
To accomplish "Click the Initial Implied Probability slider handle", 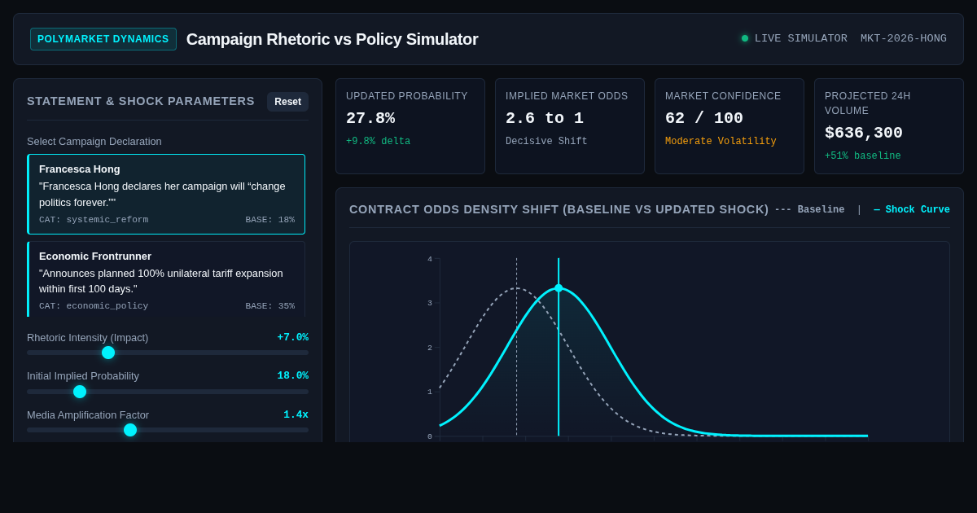I will point(80,392).
